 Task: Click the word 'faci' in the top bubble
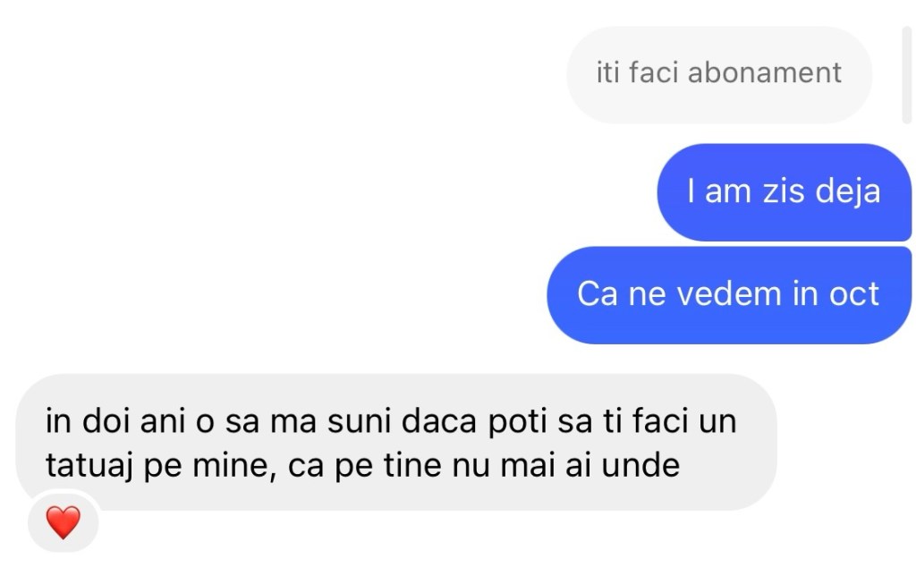click(653, 72)
